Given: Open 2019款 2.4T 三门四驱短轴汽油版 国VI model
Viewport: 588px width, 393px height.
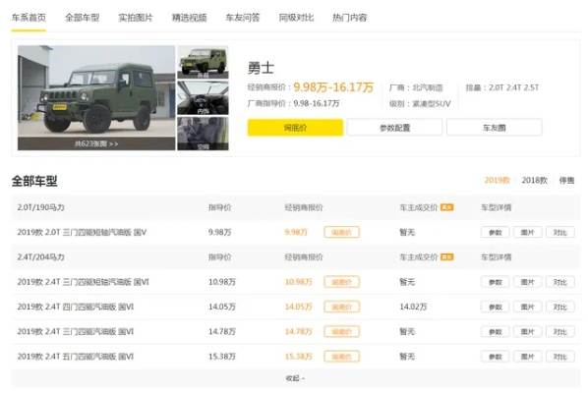Looking at the screenshot, I should (x=83, y=282).
